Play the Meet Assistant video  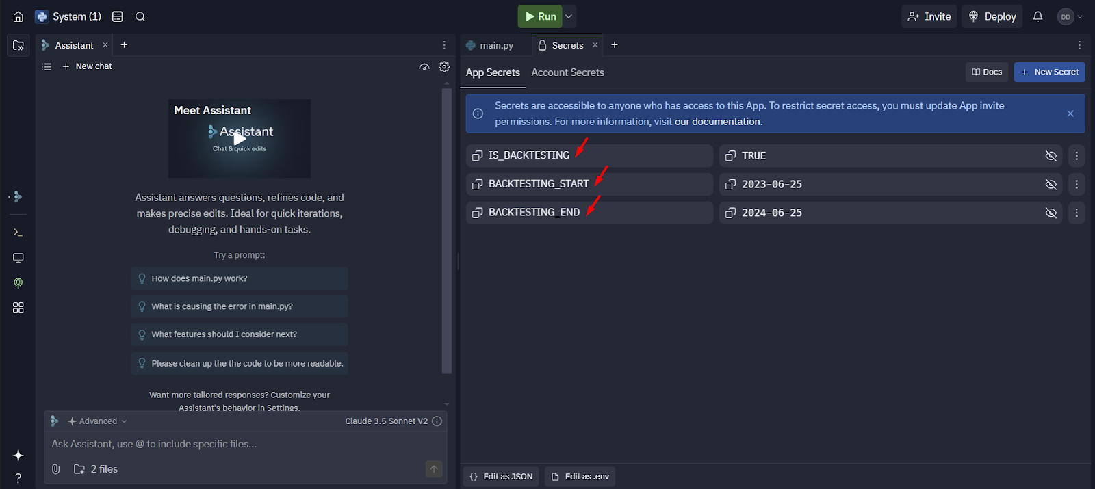[240, 139]
